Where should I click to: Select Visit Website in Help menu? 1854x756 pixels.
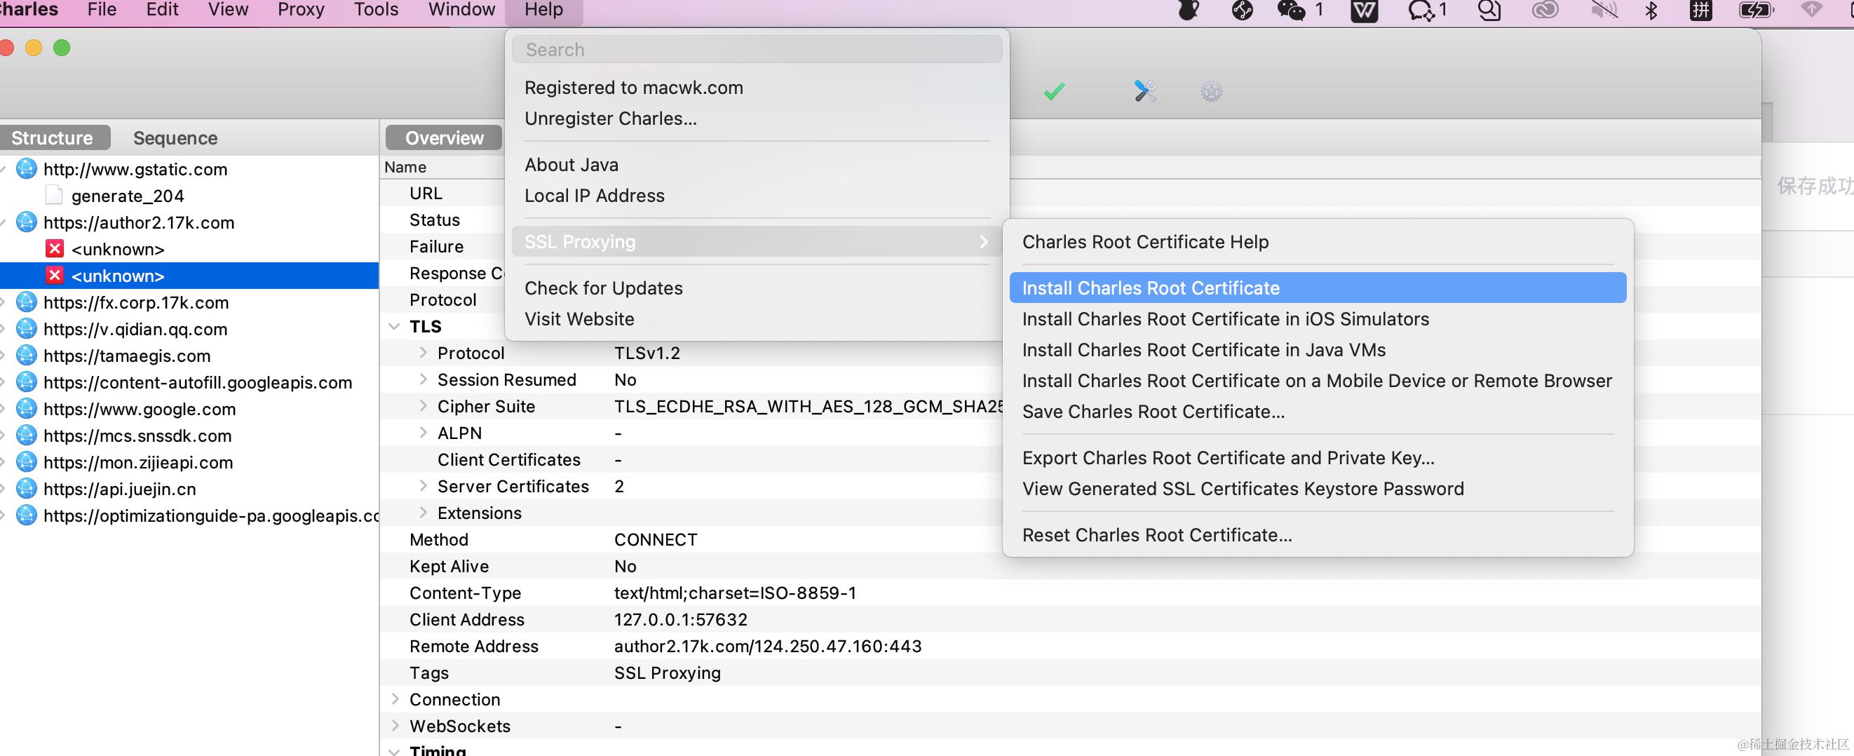coord(757,319)
